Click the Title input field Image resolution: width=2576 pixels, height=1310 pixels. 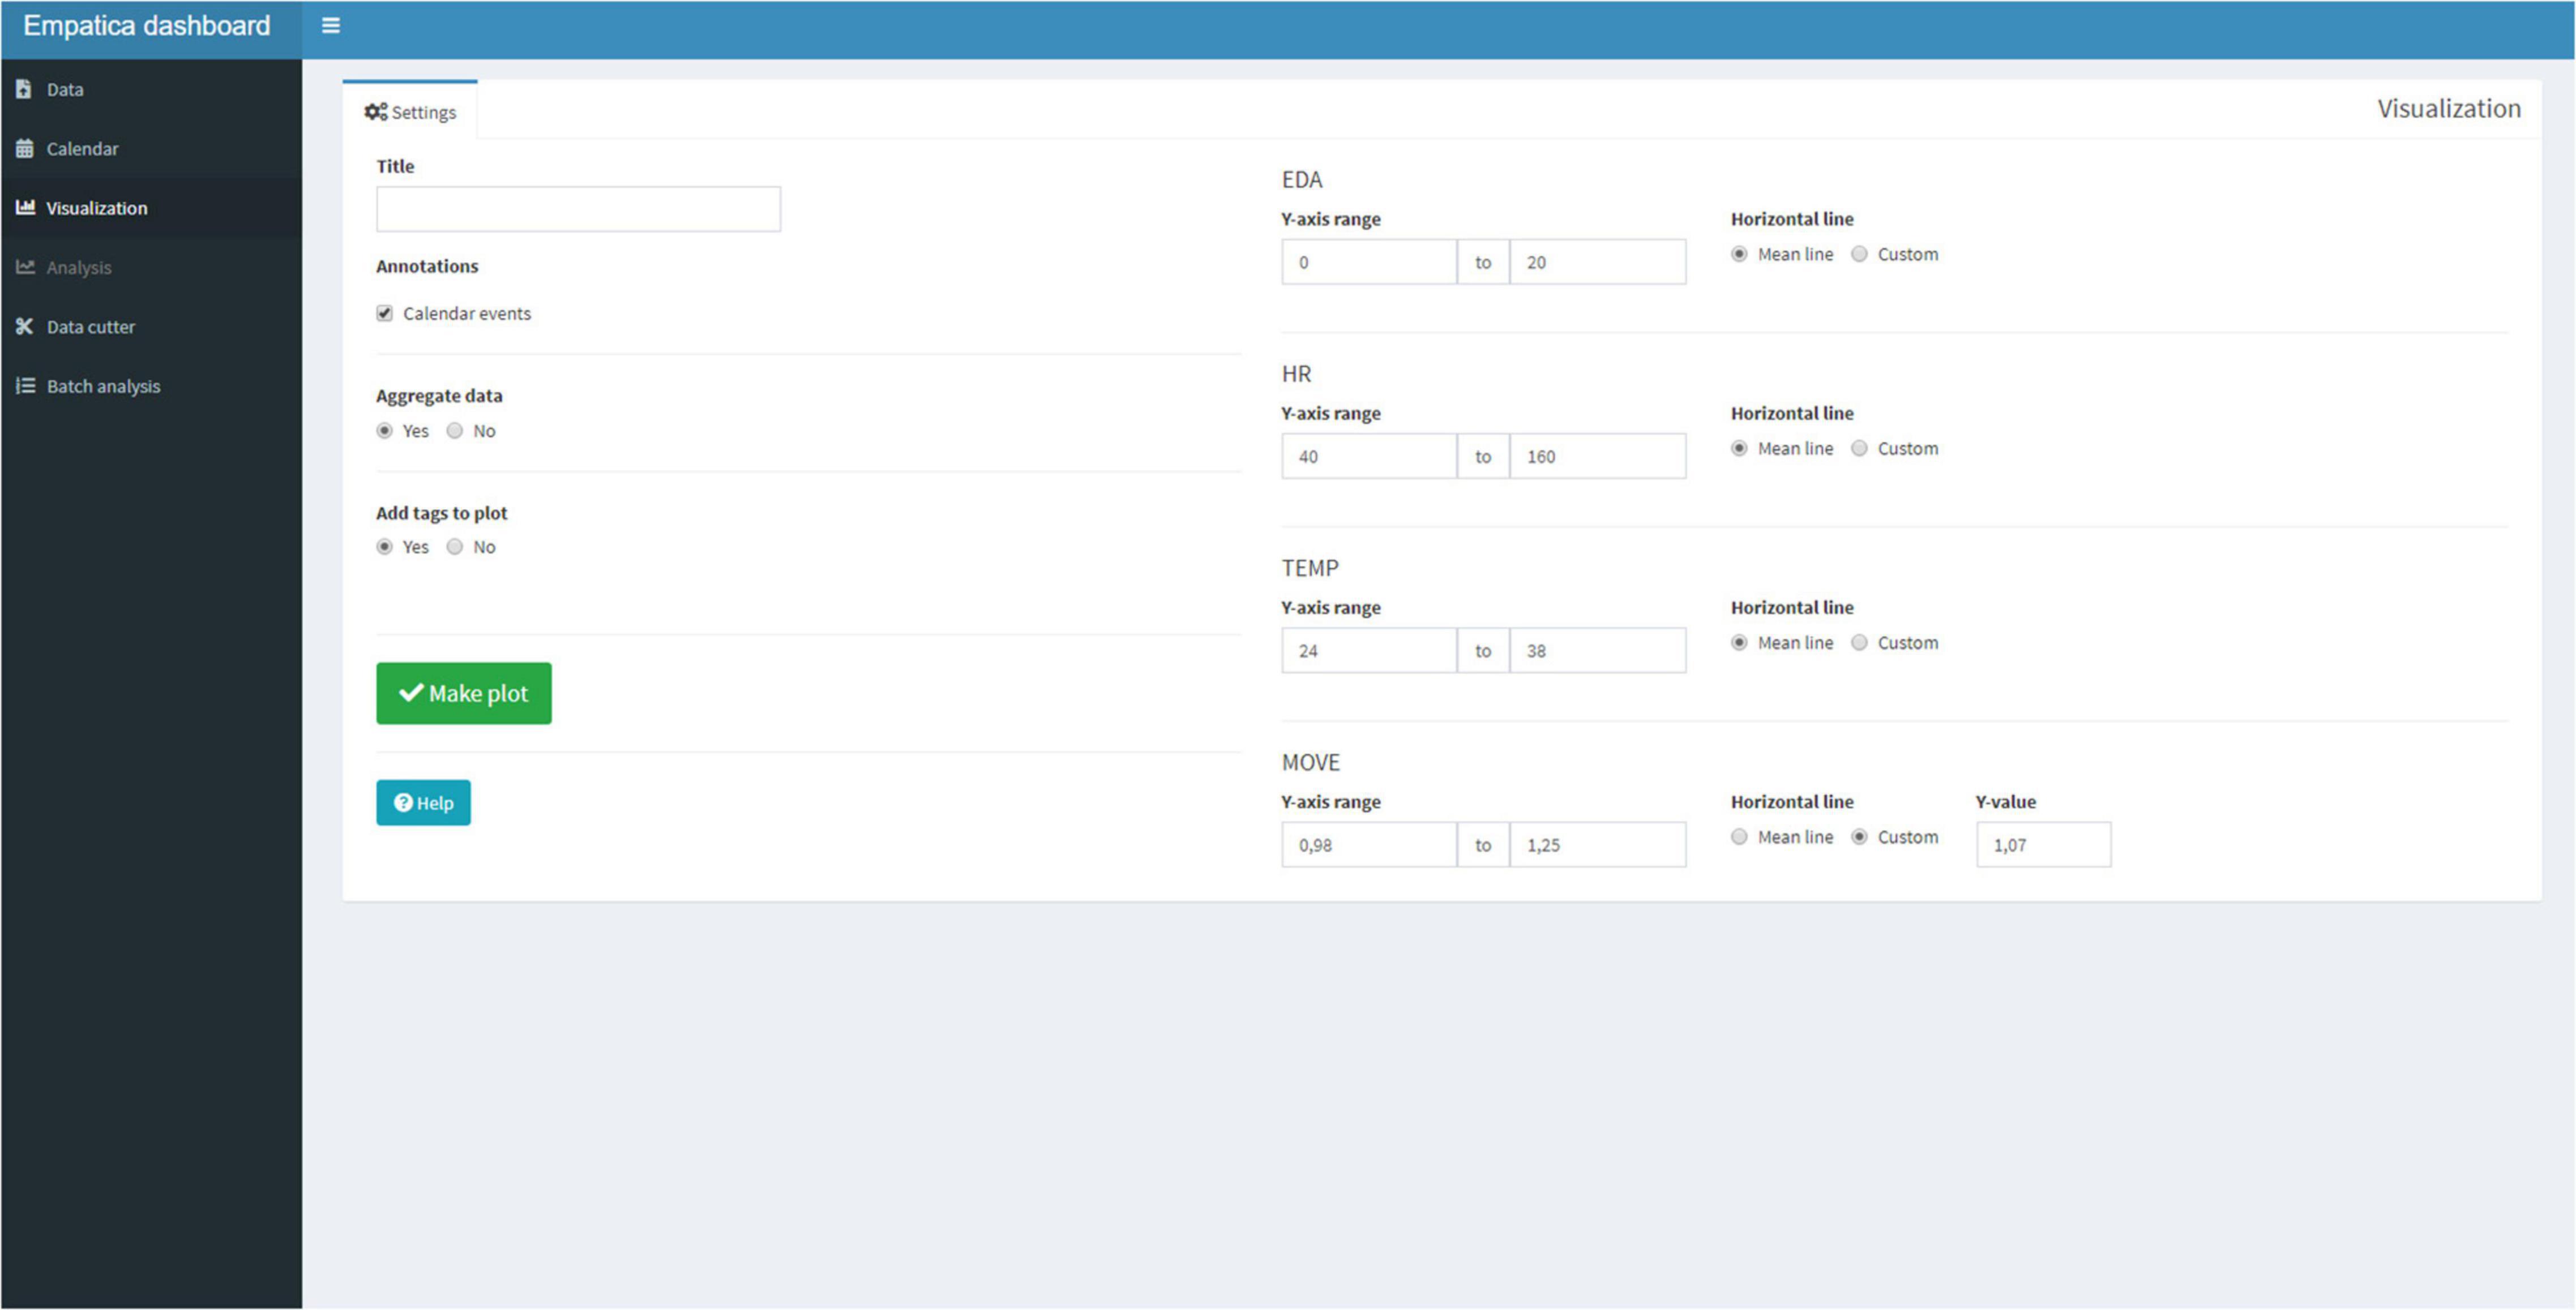(579, 209)
